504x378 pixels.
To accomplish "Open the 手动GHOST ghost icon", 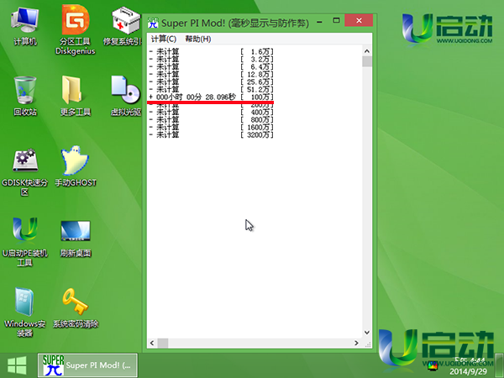I will click(76, 167).
